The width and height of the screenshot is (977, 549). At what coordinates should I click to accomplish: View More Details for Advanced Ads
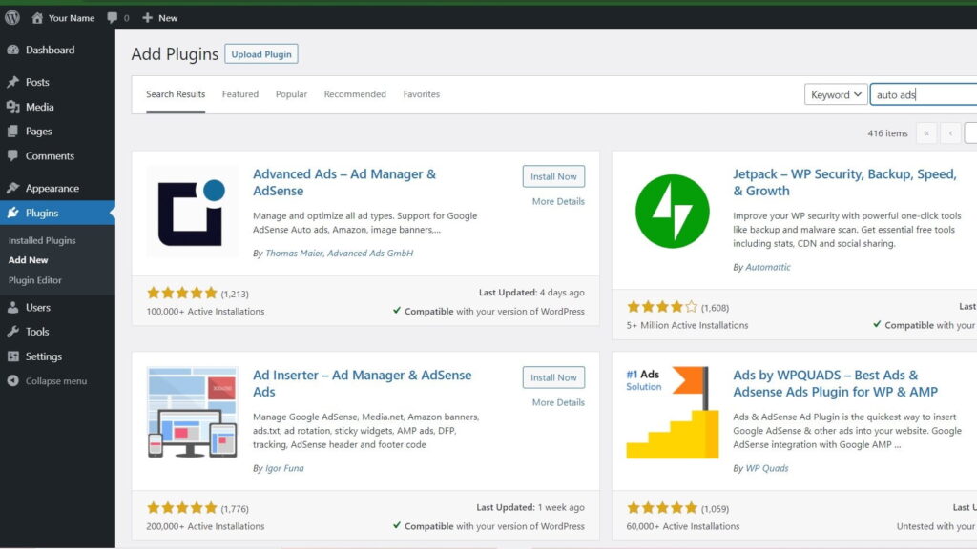tap(558, 201)
